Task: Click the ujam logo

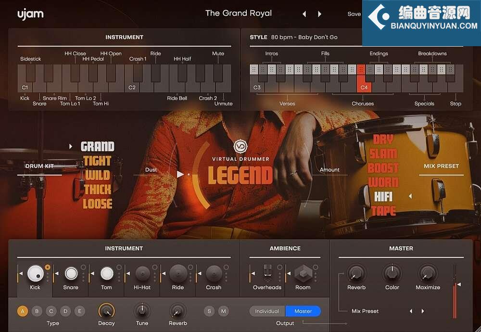Action: pos(30,14)
